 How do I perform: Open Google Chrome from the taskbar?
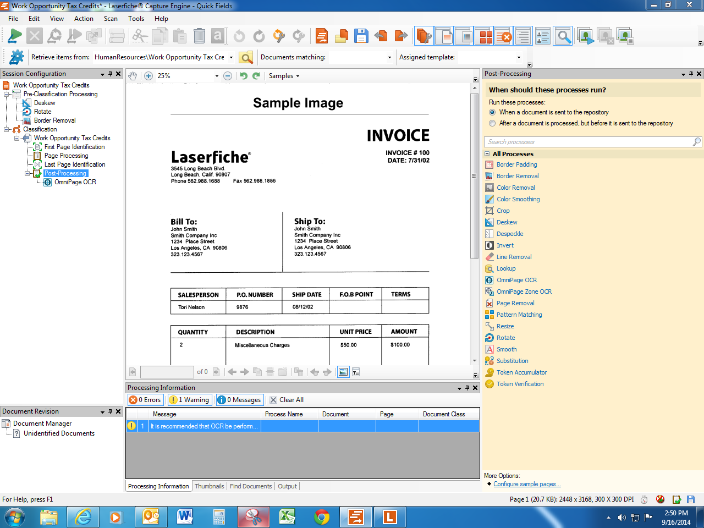[322, 517]
